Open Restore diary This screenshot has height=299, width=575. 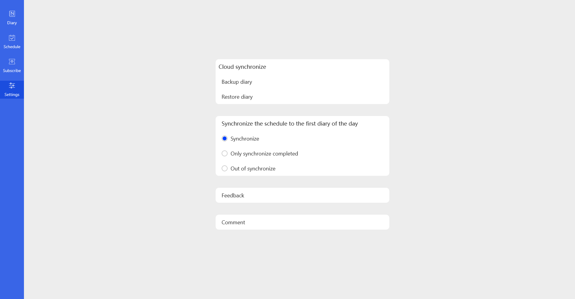click(237, 97)
